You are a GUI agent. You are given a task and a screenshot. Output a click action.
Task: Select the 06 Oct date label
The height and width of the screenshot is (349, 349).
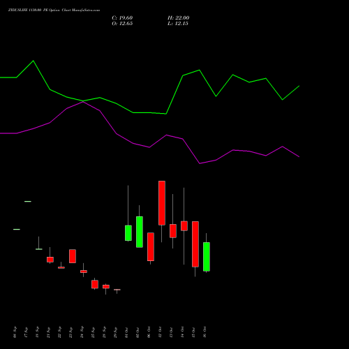(149, 332)
